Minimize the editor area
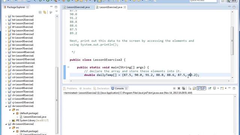This screenshot has width=240, height=135. [x=229, y=7]
